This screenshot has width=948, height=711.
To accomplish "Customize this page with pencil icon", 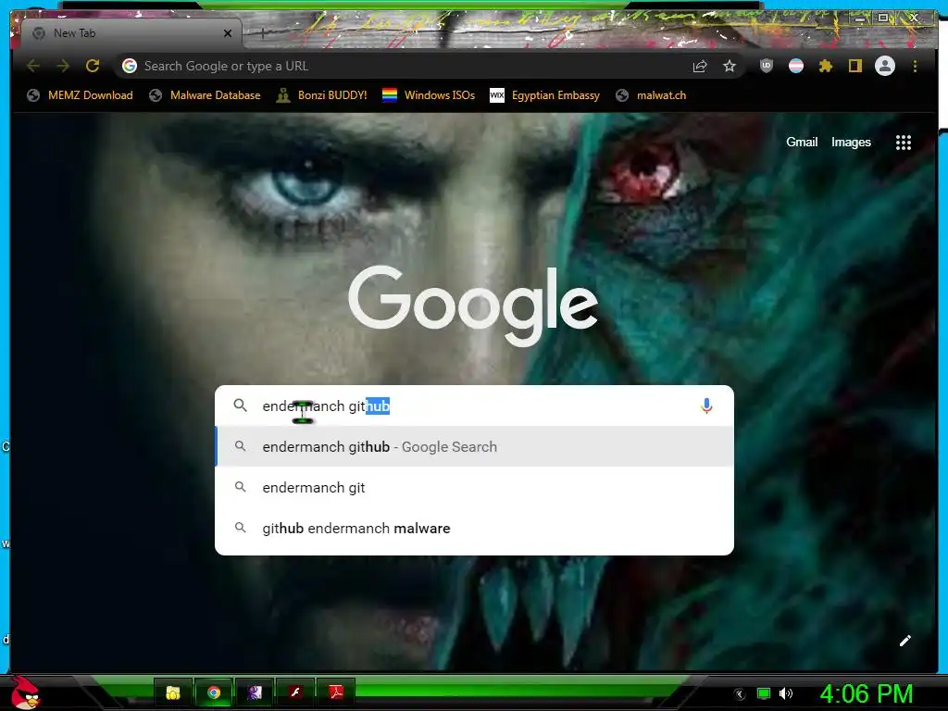I will 905,641.
